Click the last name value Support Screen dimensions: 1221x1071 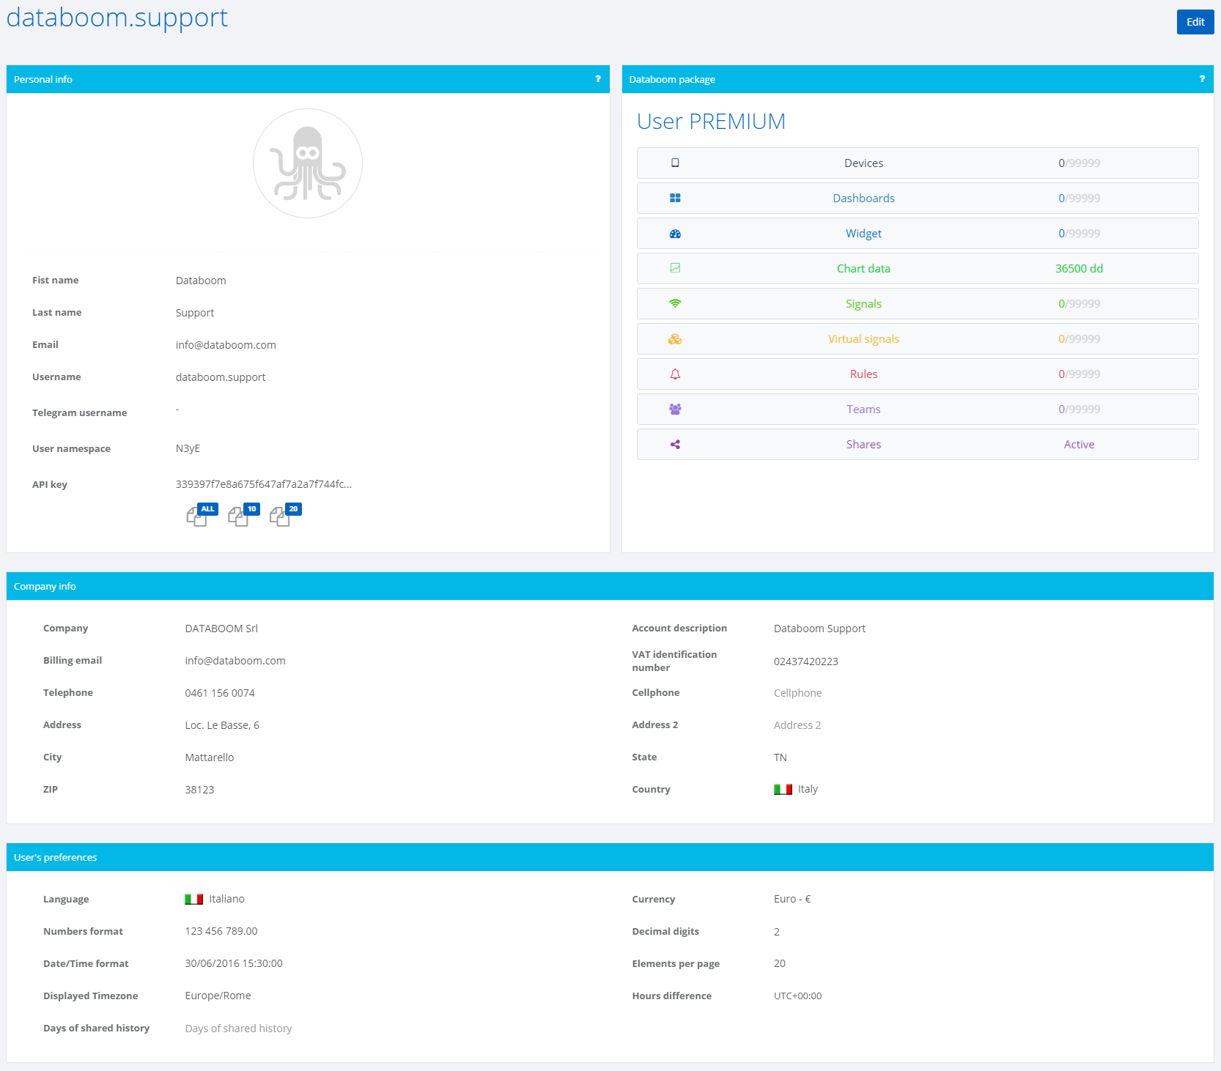coord(195,313)
